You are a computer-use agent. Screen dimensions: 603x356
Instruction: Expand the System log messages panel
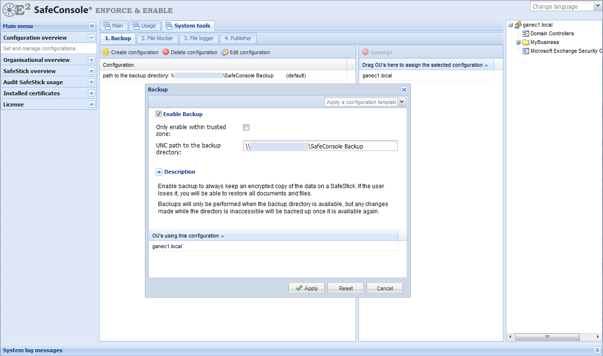pos(597,350)
